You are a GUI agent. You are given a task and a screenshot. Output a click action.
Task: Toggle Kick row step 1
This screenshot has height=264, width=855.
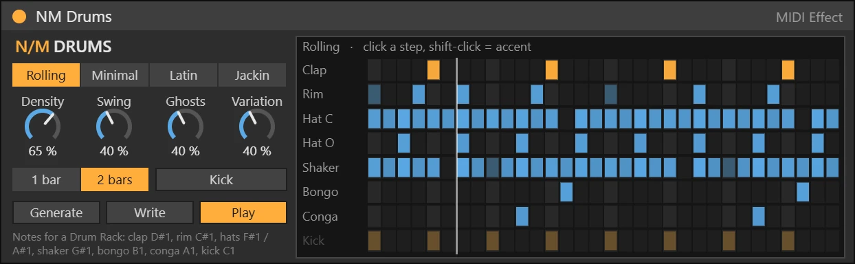[x=375, y=241]
